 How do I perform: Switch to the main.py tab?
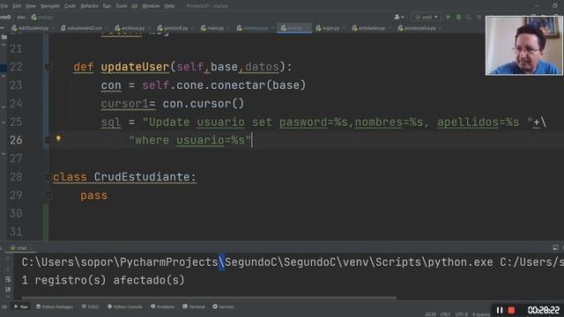tap(215, 28)
